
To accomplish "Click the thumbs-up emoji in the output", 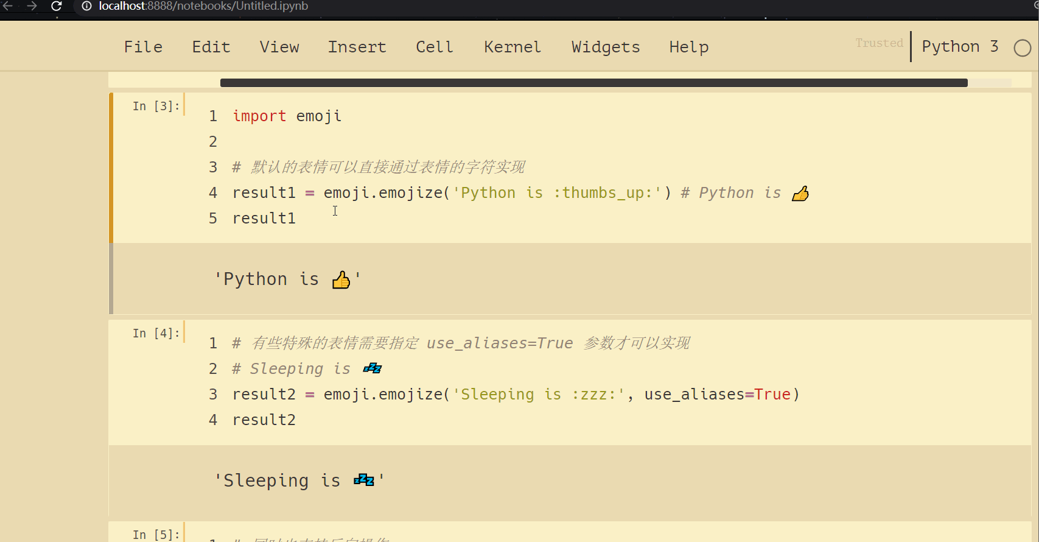I will pos(341,280).
